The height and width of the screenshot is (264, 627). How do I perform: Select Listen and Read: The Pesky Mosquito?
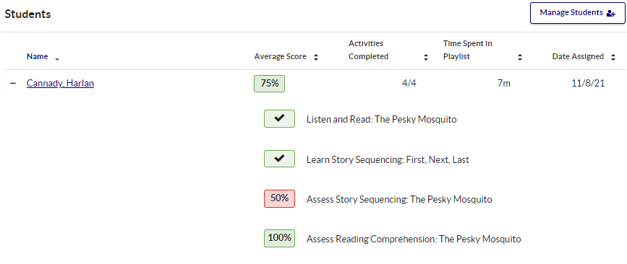point(381,119)
